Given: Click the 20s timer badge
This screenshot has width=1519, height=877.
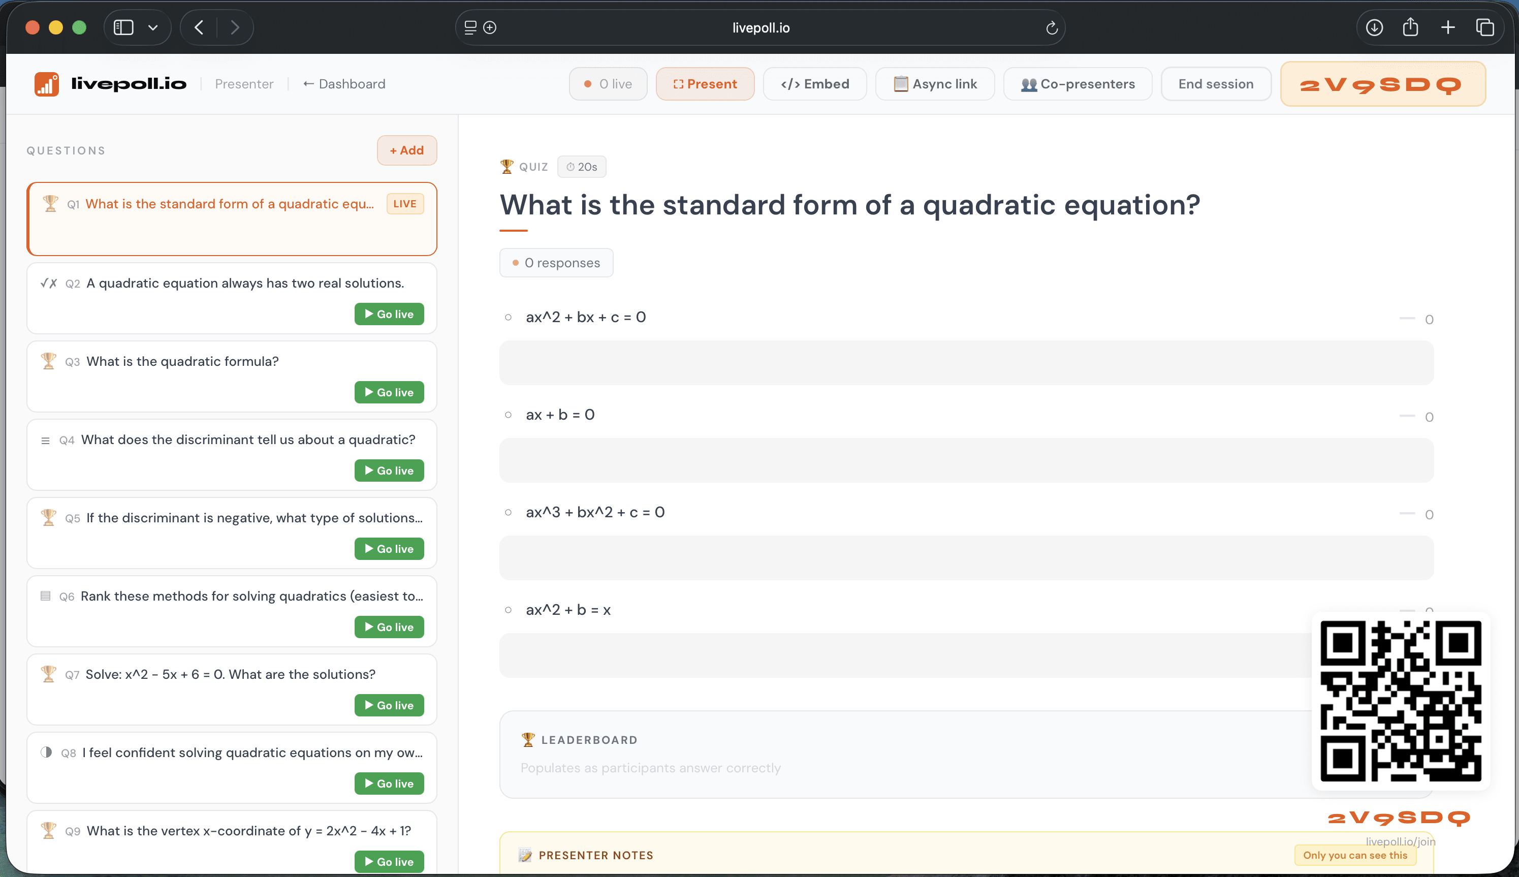Looking at the screenshot, I should [582, 167].
